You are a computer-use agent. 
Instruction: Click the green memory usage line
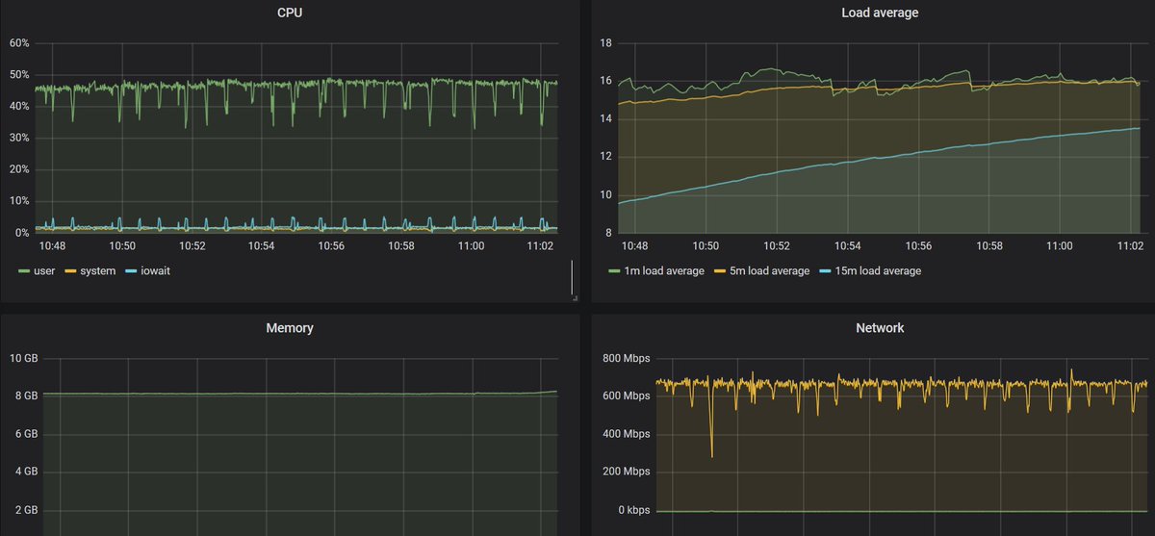(299, 394)
